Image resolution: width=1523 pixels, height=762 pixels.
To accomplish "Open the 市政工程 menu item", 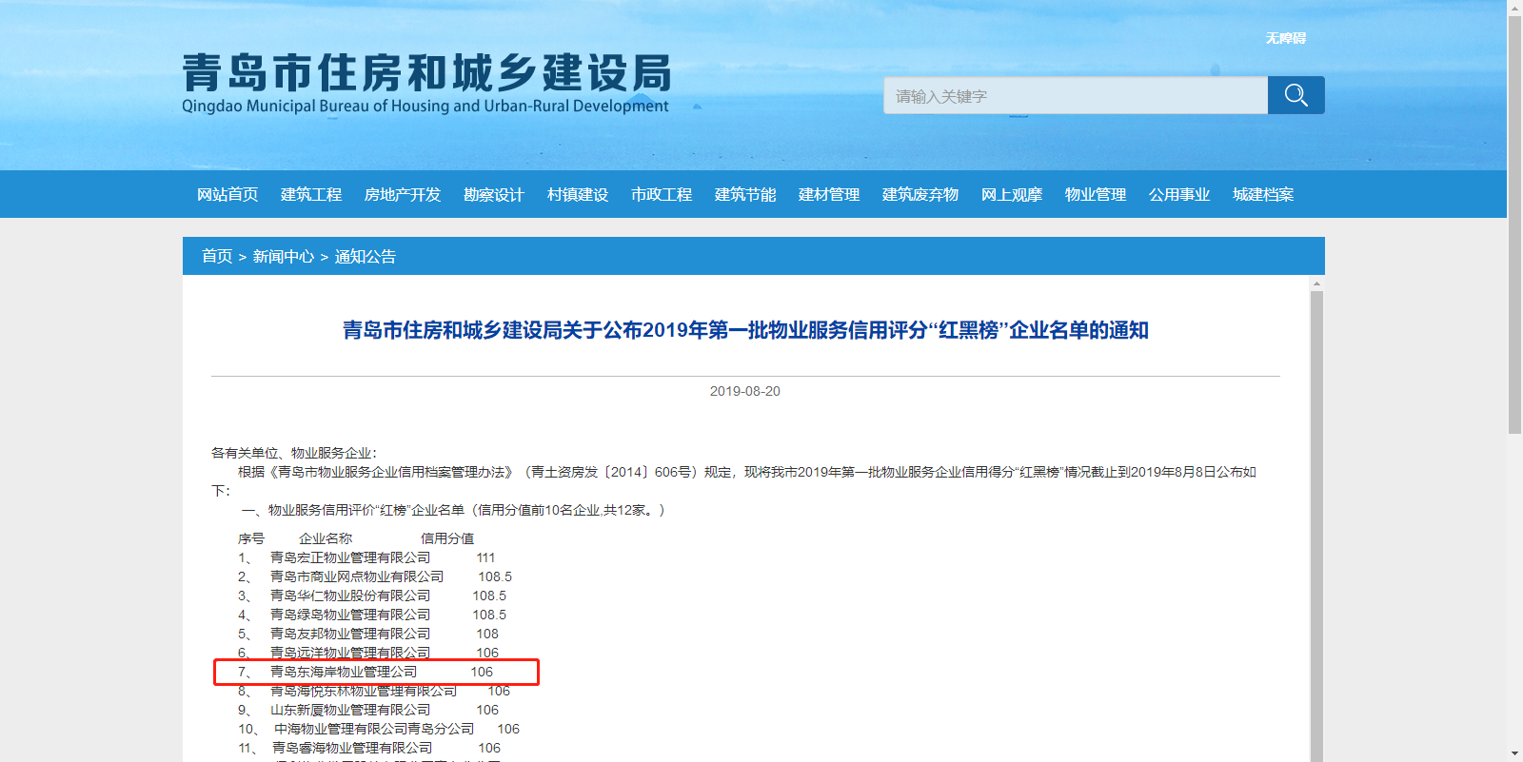I will (x=662, y=195).
